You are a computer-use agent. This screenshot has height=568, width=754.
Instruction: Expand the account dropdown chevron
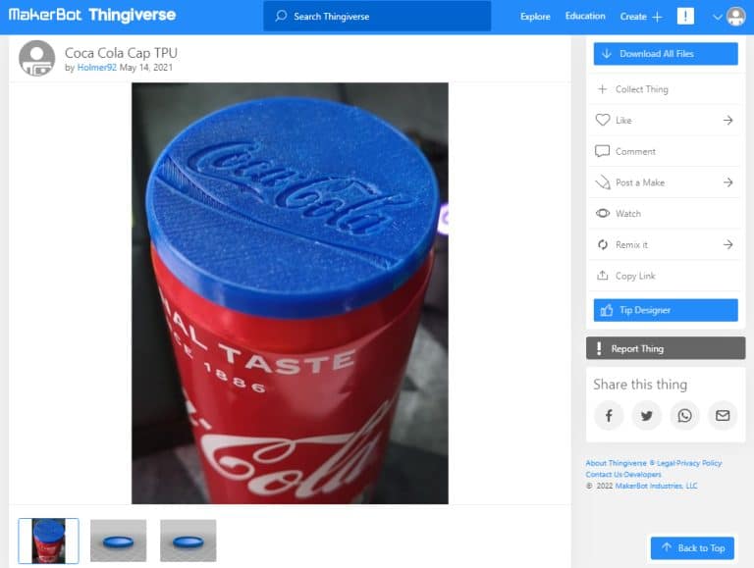click(717, 18)
